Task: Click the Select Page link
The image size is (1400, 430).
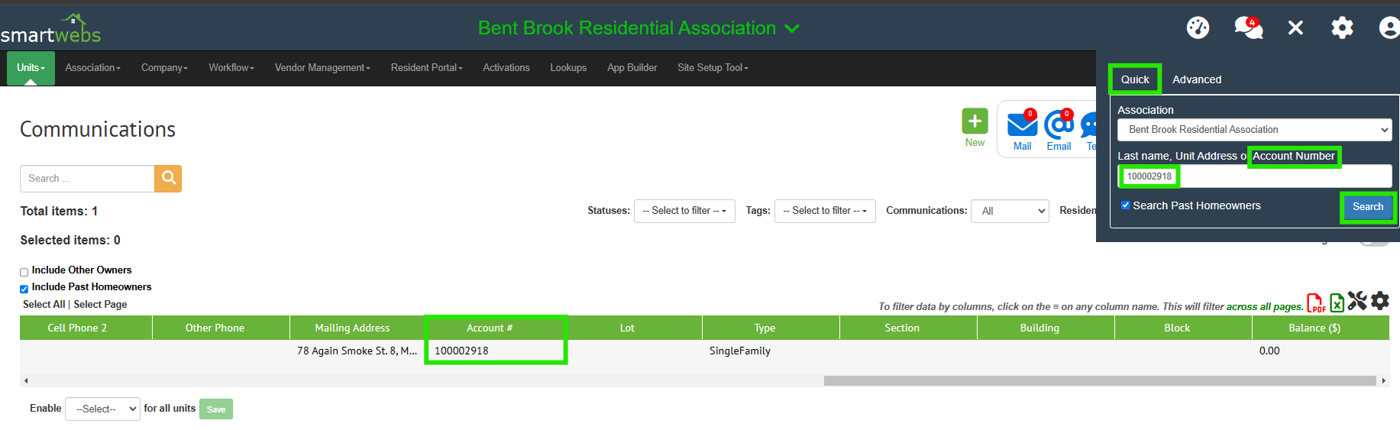Action: [x=100, y=305]
